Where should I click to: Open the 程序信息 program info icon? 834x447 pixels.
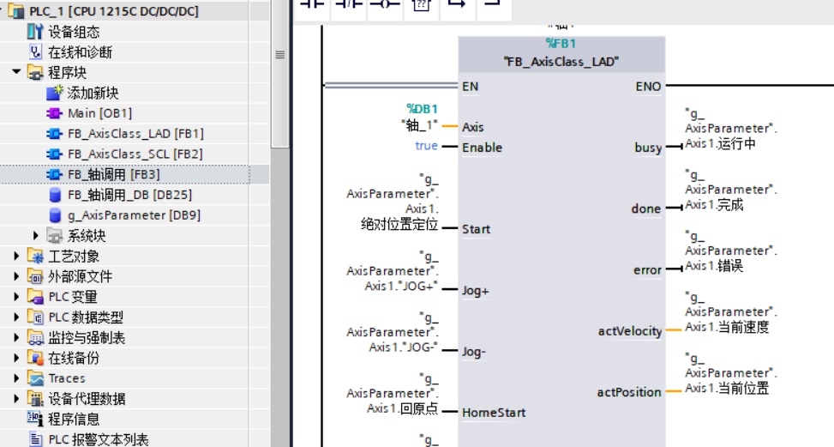(x=35, y=419)
